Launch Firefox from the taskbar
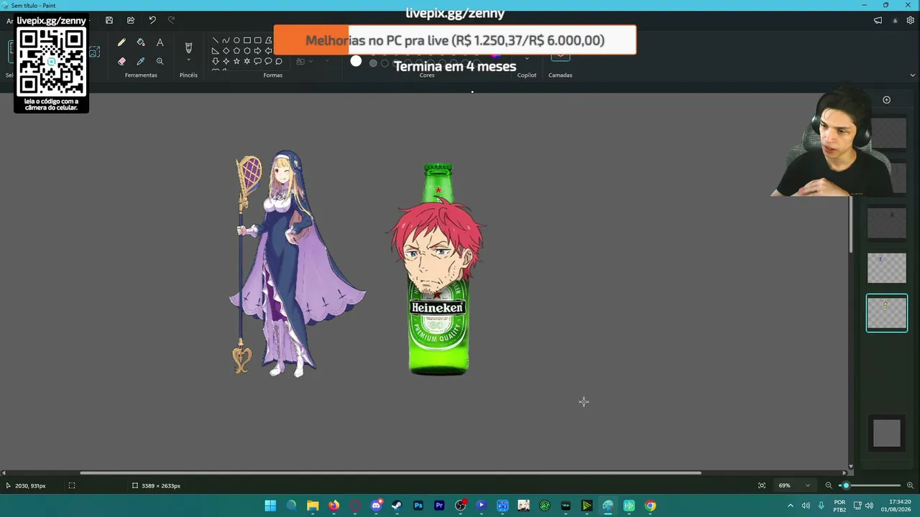Viewport: 920px width, 517px height. (333, 506)
